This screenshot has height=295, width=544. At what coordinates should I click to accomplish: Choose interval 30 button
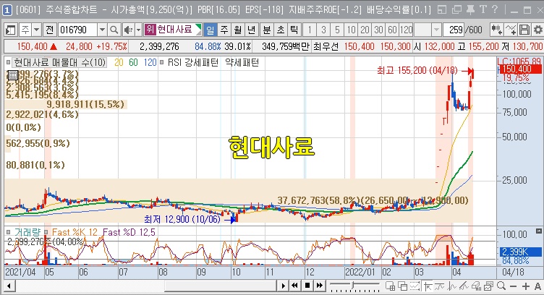pos(378,30)
